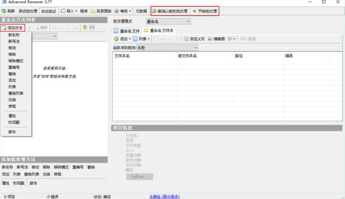This screenshot has height=199, width=345.
Task: Click 移动 in the bottom batch methods panel
Action: tap(35, 167)
